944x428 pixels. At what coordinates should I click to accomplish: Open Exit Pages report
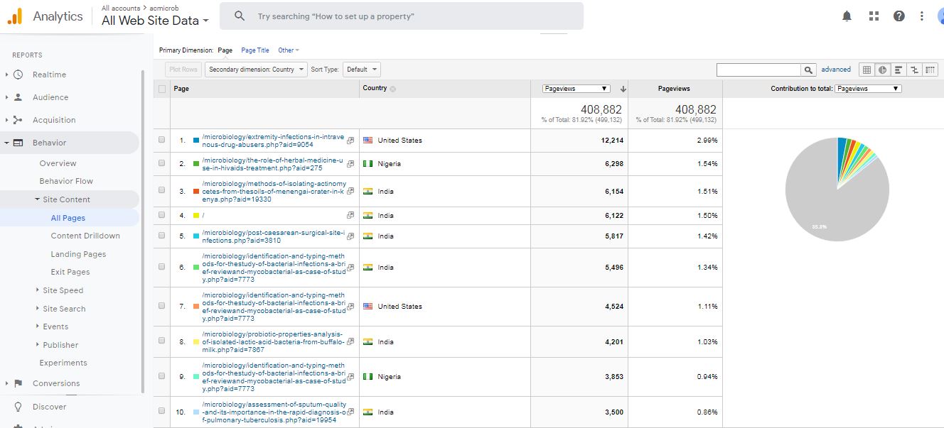click(70, 272)
